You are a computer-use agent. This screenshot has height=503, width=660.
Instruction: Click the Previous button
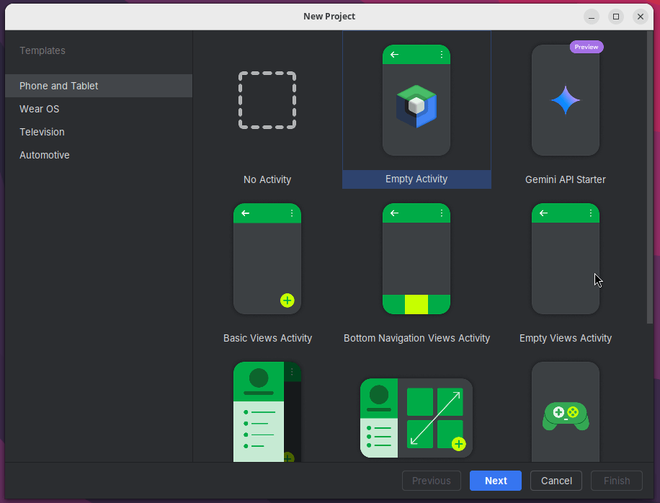point(432,481)
